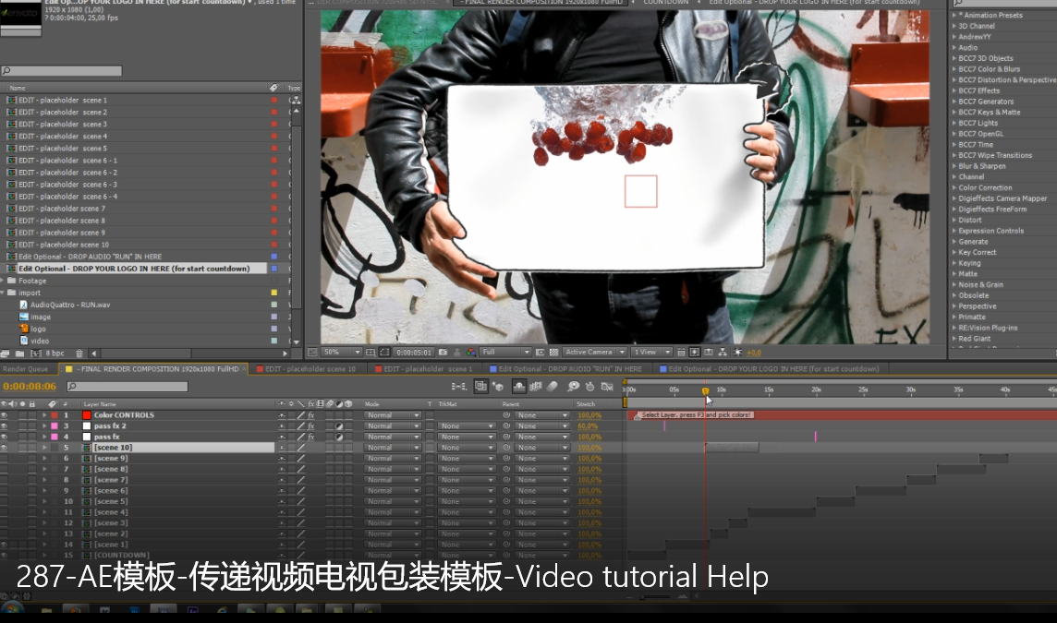Toggle the eye for [scene 10] layer
This screenshot has height=623, width=1057.
tap(4, 448)
